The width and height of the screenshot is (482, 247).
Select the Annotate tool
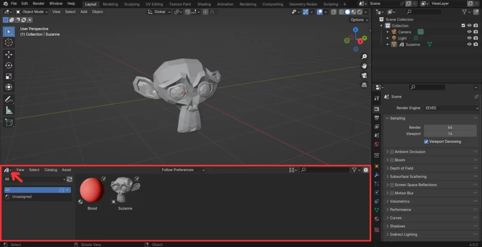(8, 99)
